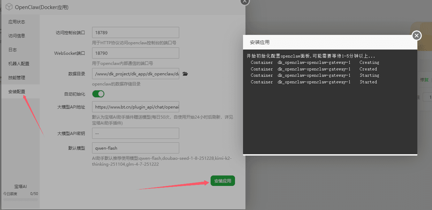432x210 pixels.
Task: Click inside the 数据目录 path field
Action: [135, 74]
